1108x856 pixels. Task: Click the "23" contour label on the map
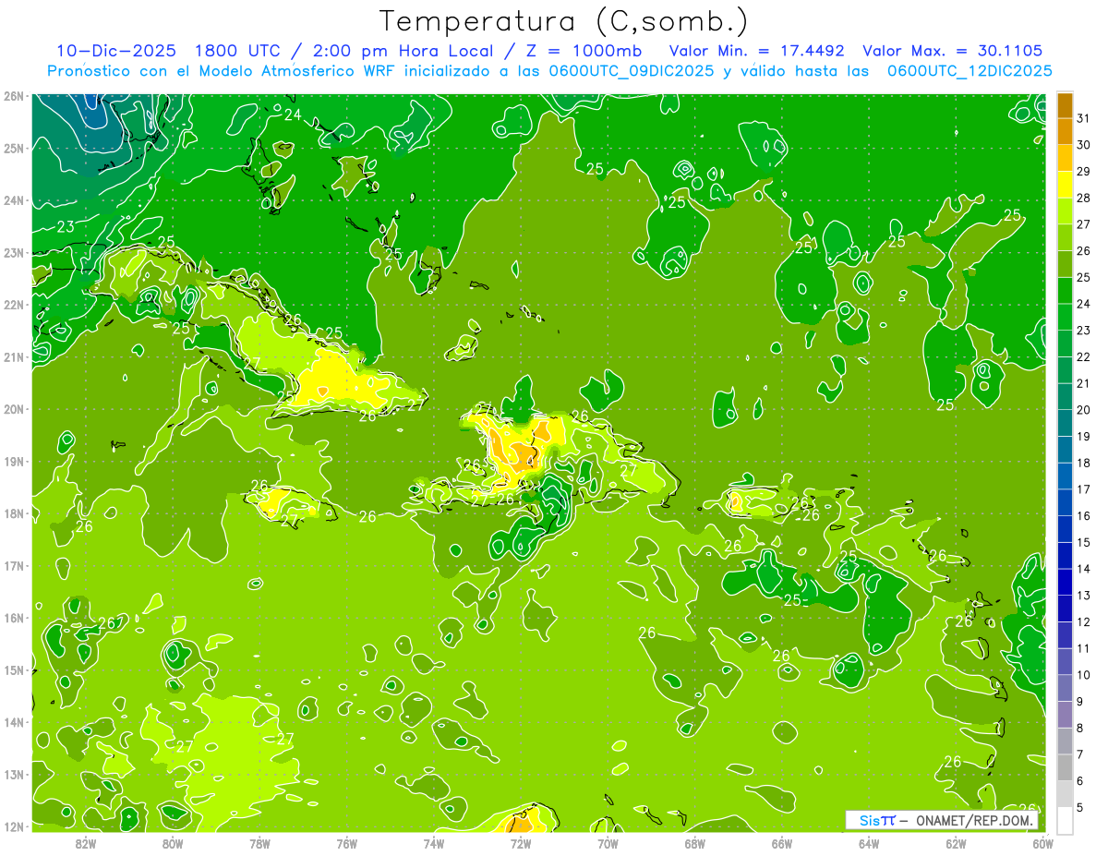point(66,227)
